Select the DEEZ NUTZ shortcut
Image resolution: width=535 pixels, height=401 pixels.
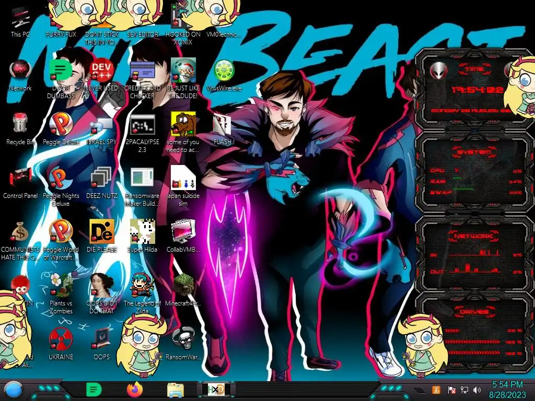tap(102, 183)
